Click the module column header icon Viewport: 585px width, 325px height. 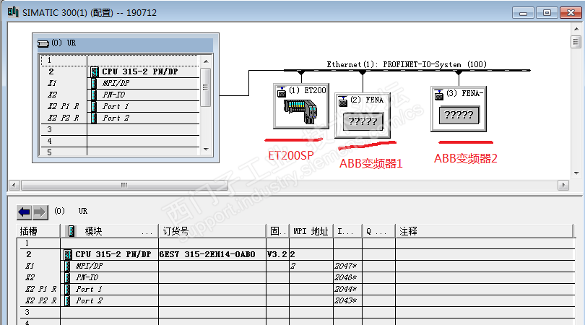tap(71, 231)
